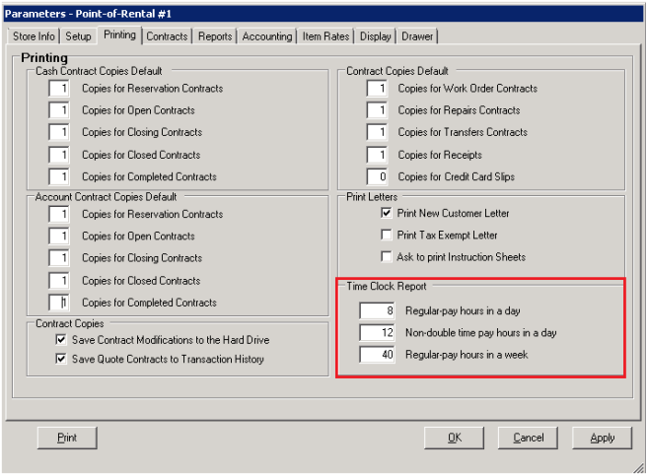The height and width of the screenshot is (475, 647).
Task: Click the Regular-pay hours in a week field
Action: [x=377, y=355]
